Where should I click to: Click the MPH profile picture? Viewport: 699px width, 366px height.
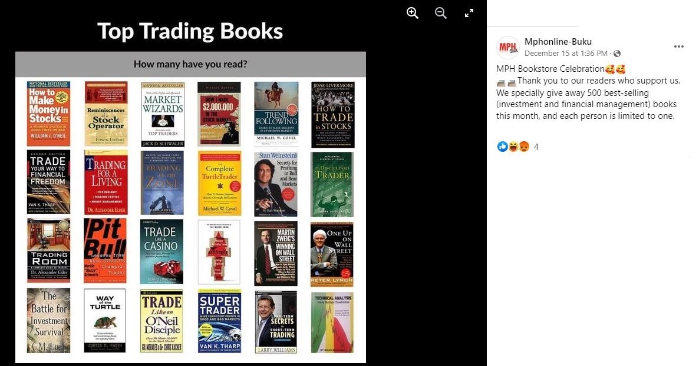tap(508, 48)
